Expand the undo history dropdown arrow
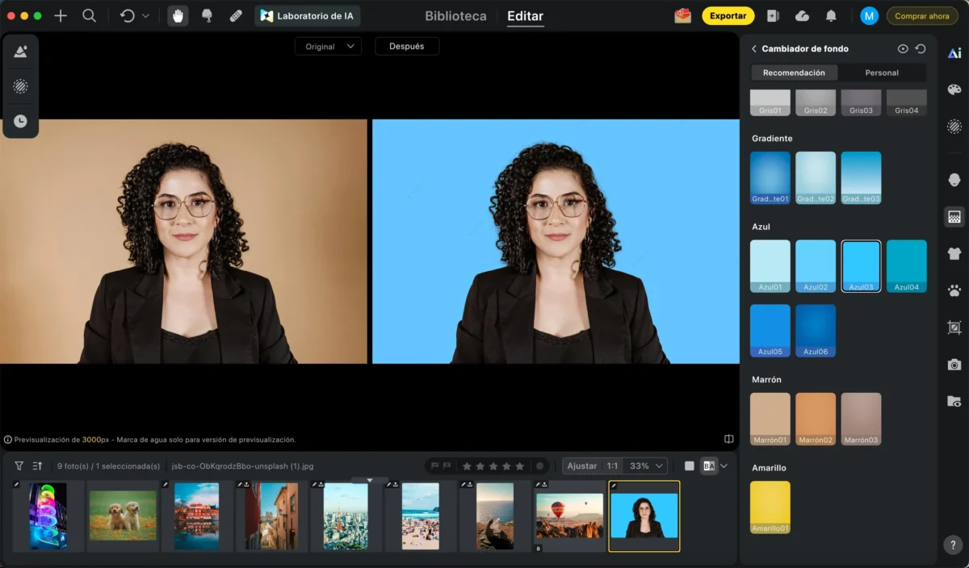Viewport: 969px width, 568px height. 145,16
